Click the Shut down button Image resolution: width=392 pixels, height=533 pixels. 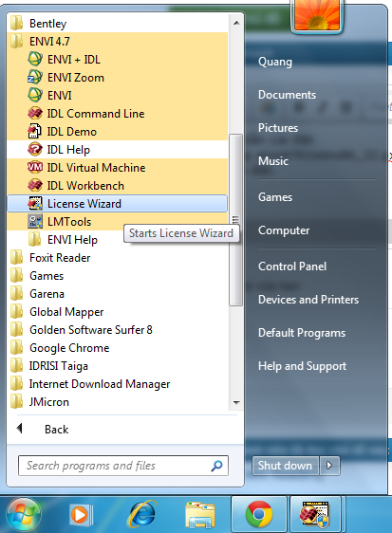coord(285,466)
